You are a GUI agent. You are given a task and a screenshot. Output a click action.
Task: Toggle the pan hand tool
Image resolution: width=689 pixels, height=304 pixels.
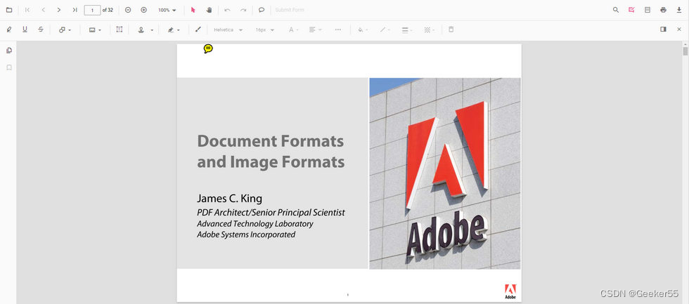point(209,10)
